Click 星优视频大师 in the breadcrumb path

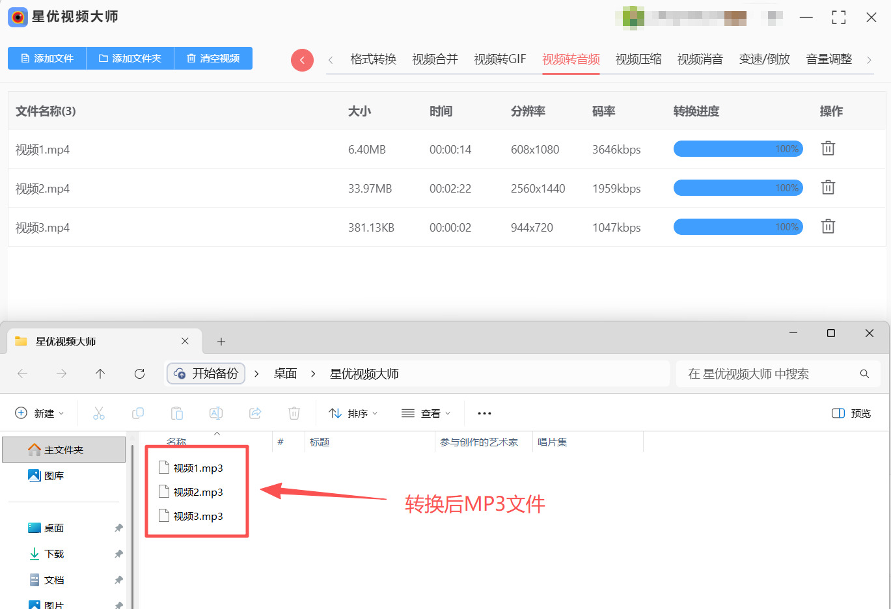click(364, 373)
